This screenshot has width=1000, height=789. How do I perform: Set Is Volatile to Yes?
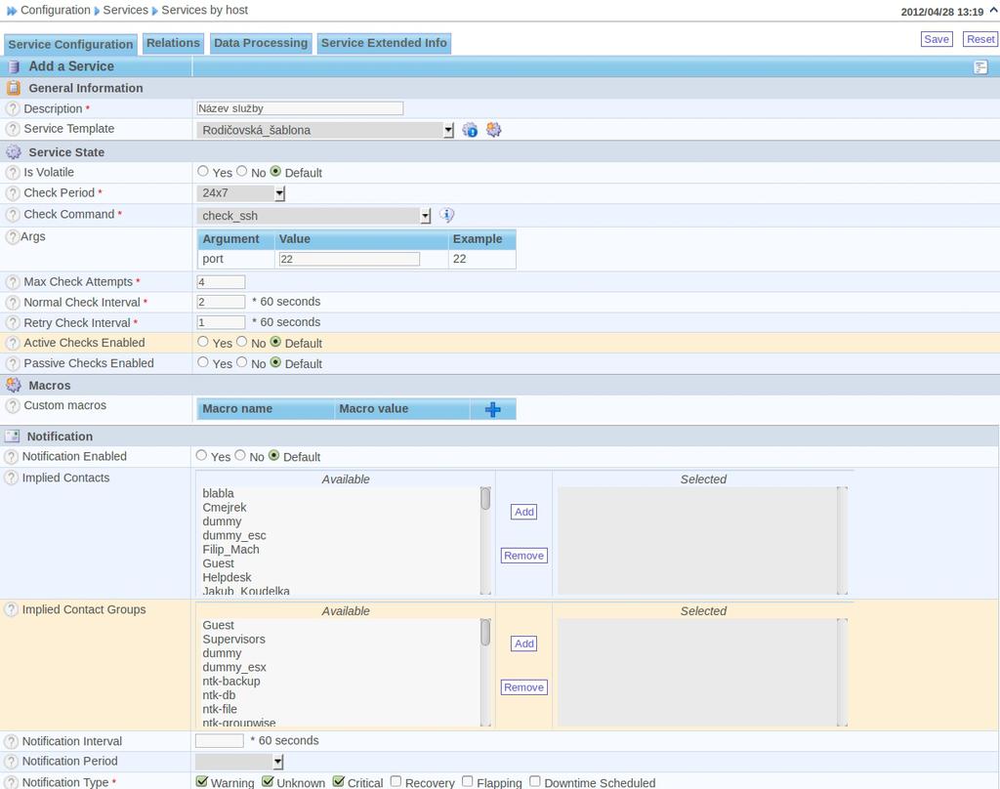click(x=203, y=171)
